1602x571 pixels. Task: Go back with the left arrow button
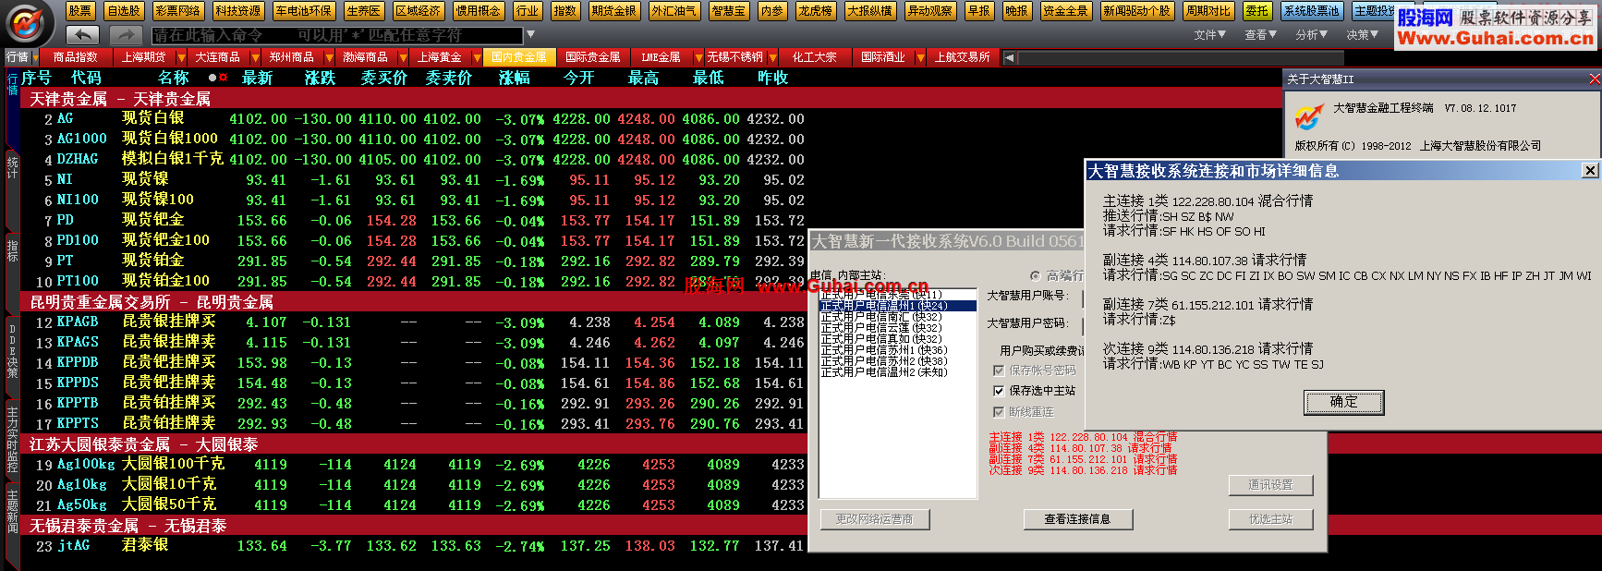tap(83, 34)
